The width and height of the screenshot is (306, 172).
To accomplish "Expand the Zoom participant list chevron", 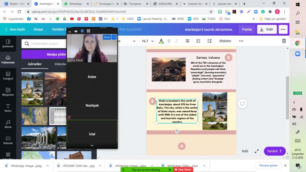I will [92, 145].
